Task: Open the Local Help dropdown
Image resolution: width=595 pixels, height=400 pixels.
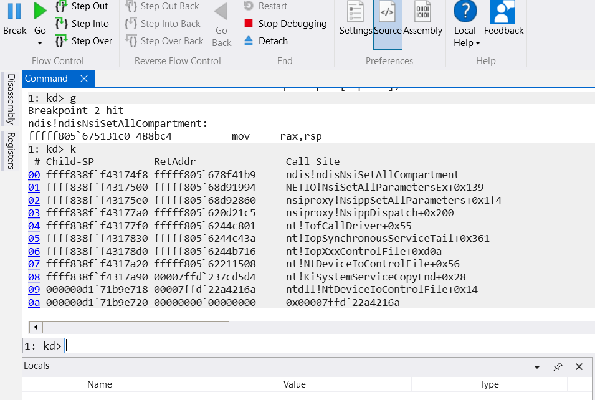Action: tap(465, 36)
